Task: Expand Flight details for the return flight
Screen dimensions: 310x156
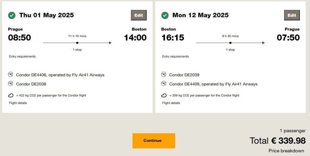Action: 171,103
